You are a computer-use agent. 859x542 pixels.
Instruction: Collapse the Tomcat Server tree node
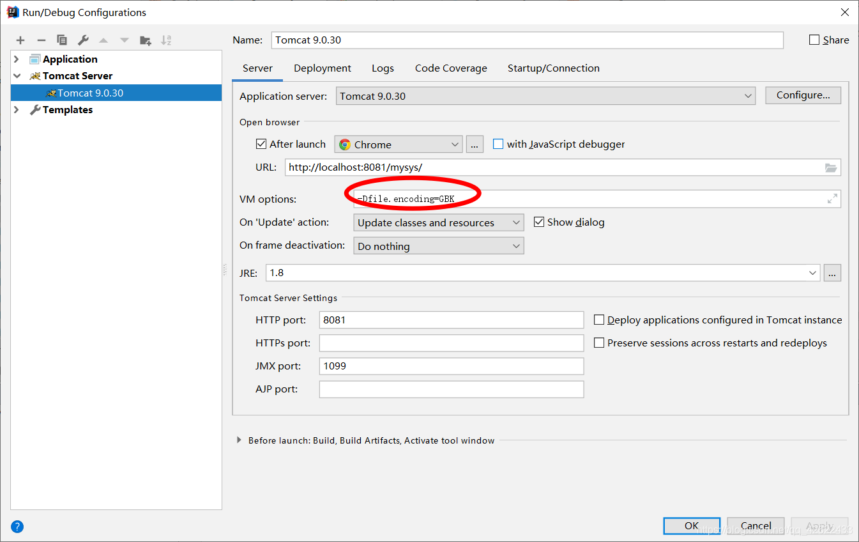pos(17,75)
